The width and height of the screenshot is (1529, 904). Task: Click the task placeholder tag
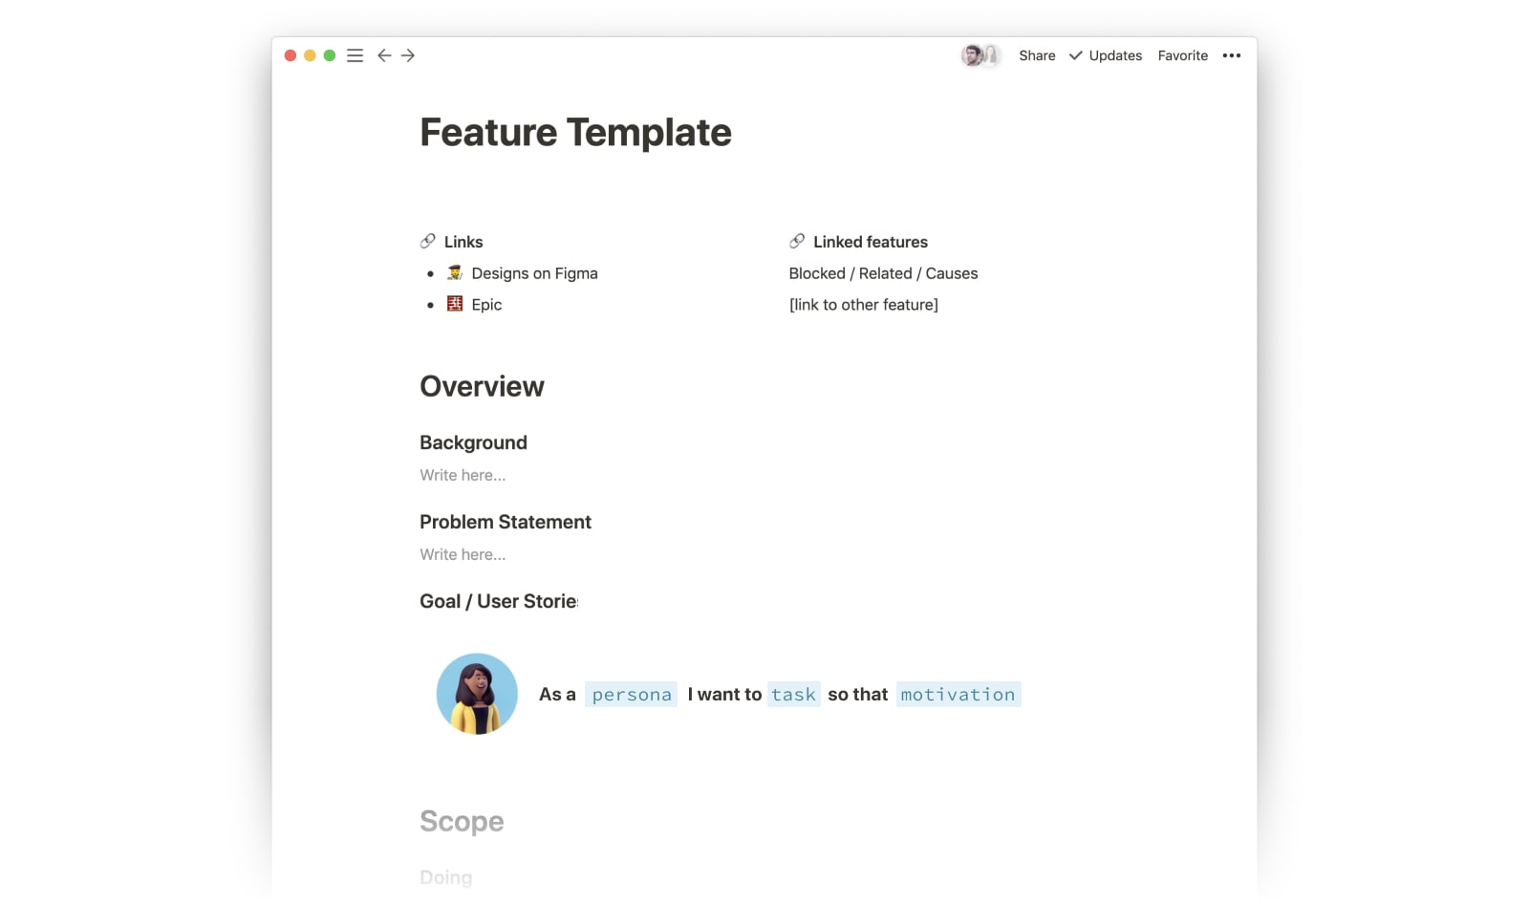[x=794, y=695]
